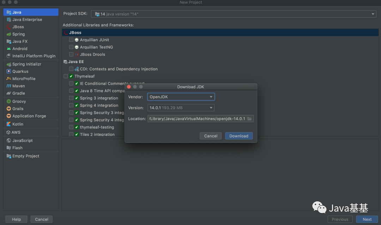This screenshot has width=381, height=225.
Task: Browse for JDK location via folder icon
Action: pyautogui.click(x=249, y=118)
